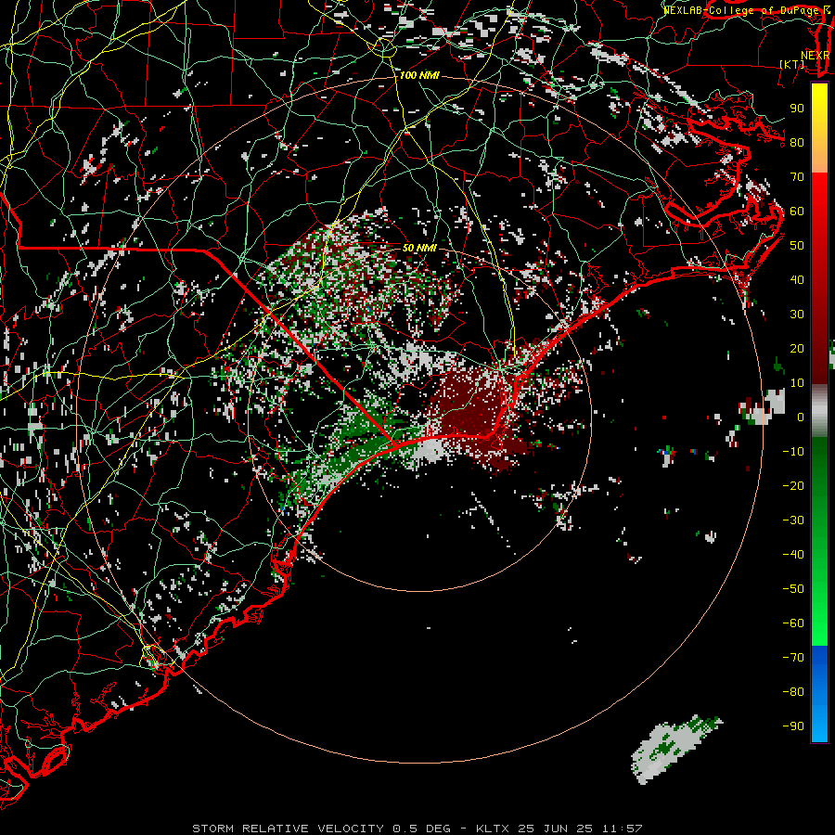
Task: Click the positive 60 value on velocity scale
Action: 797,212
